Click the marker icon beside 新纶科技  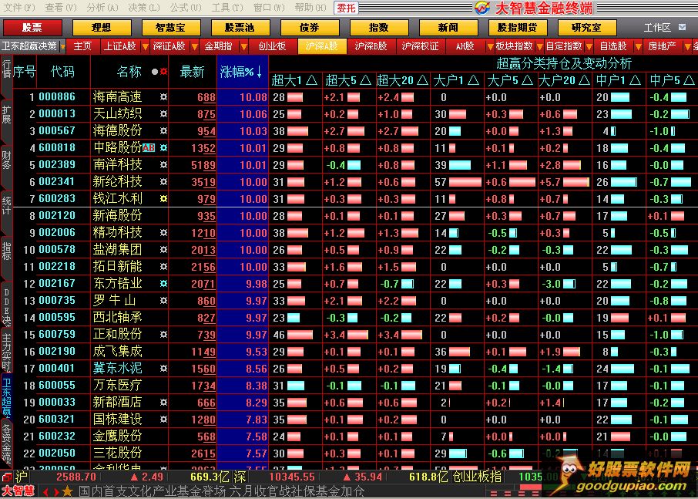[x=164, y=182]
